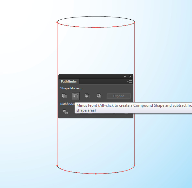Image resolution: width=192 pixels, height=188 pixels.
Task: Apply the Intersect shape mode
Action: point(87,96)
